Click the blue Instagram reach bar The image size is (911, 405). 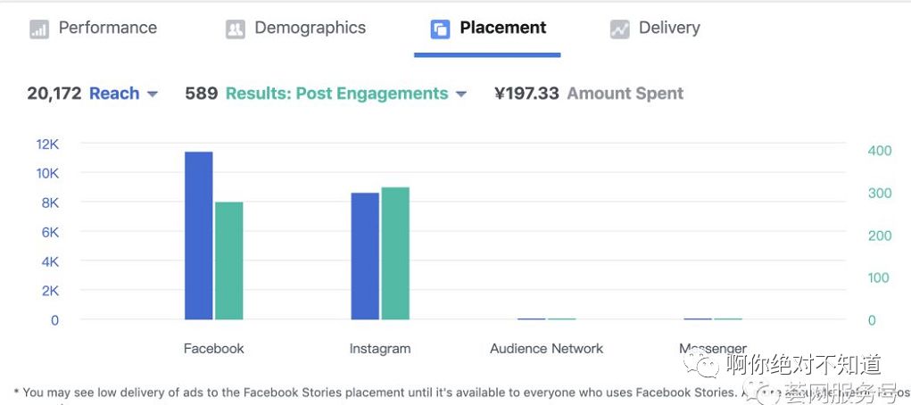365,256
